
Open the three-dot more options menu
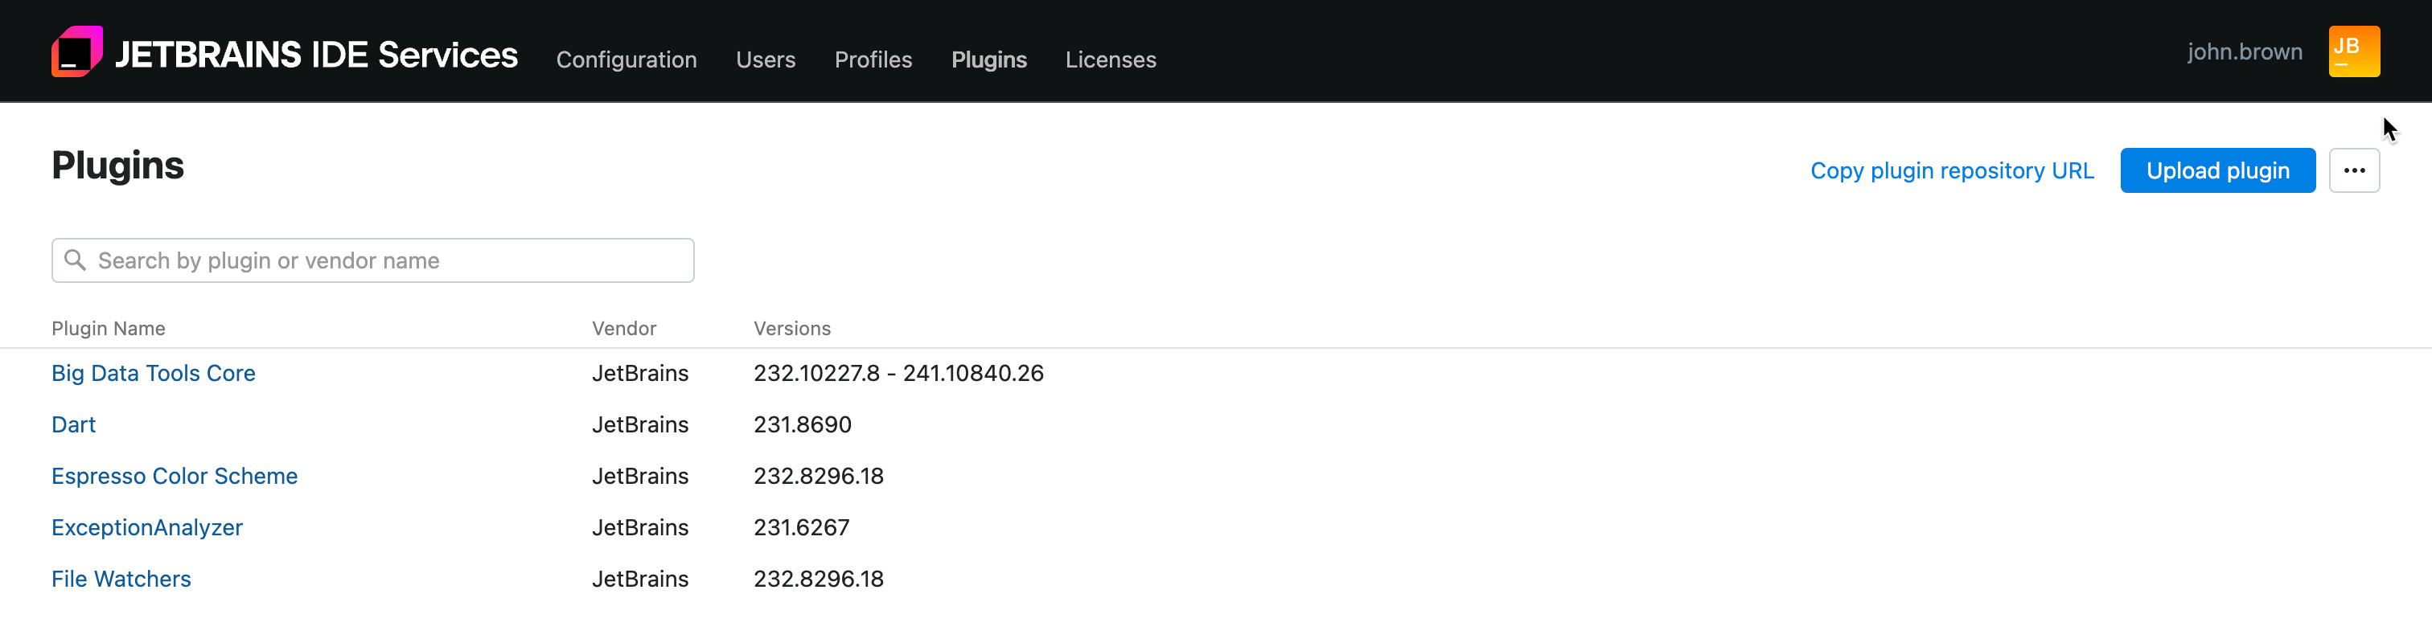pos(2352,171)
